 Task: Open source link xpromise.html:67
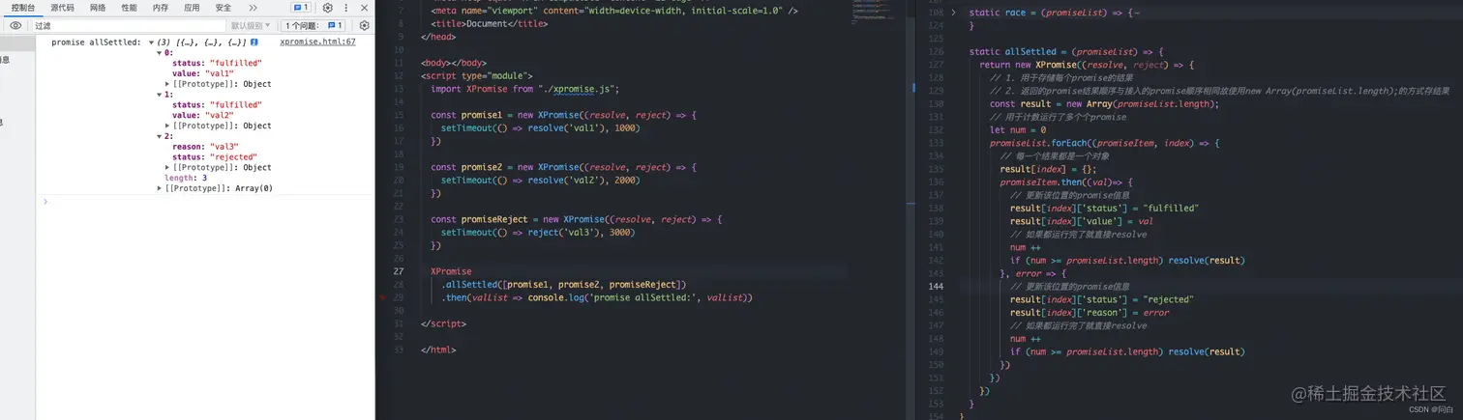coord(317,42)
